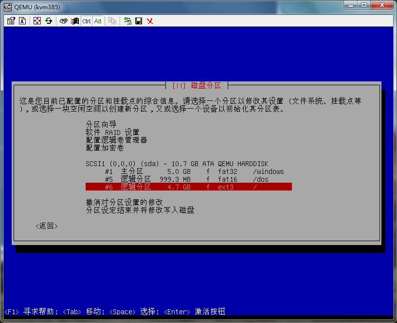
Task: Click the VNC icon in title bar
Action: tap(8, 7)
